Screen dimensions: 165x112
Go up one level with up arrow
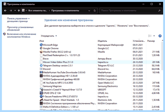pyautogui.click(x=19, y=11)
